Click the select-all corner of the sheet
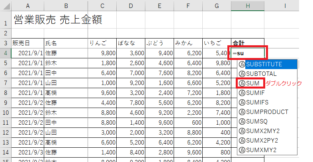 5,6
